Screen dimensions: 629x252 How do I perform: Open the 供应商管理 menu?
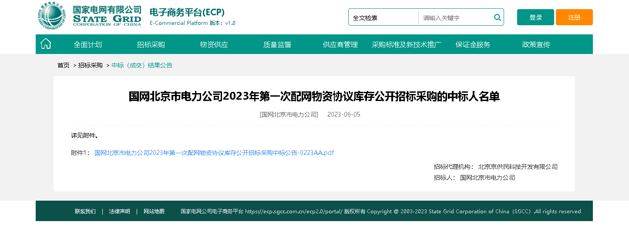tap(340, 44)
